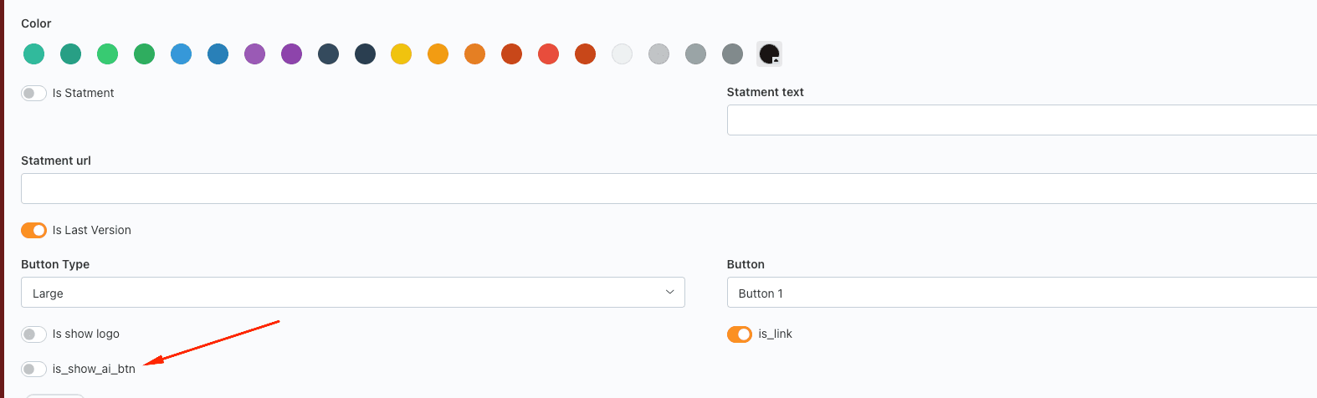Image resolution: width=1317 pixels, height=398 pixels.
Task: Click inside the Statment url field
Action: click(x=669, y=188)
